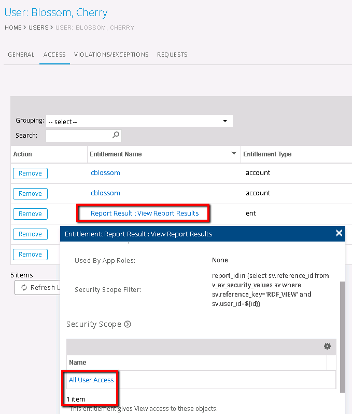Screen dimensions: 352x414
Task: Click the search magnifier icon
Action: pyautogui.click(x=116, y=135)
